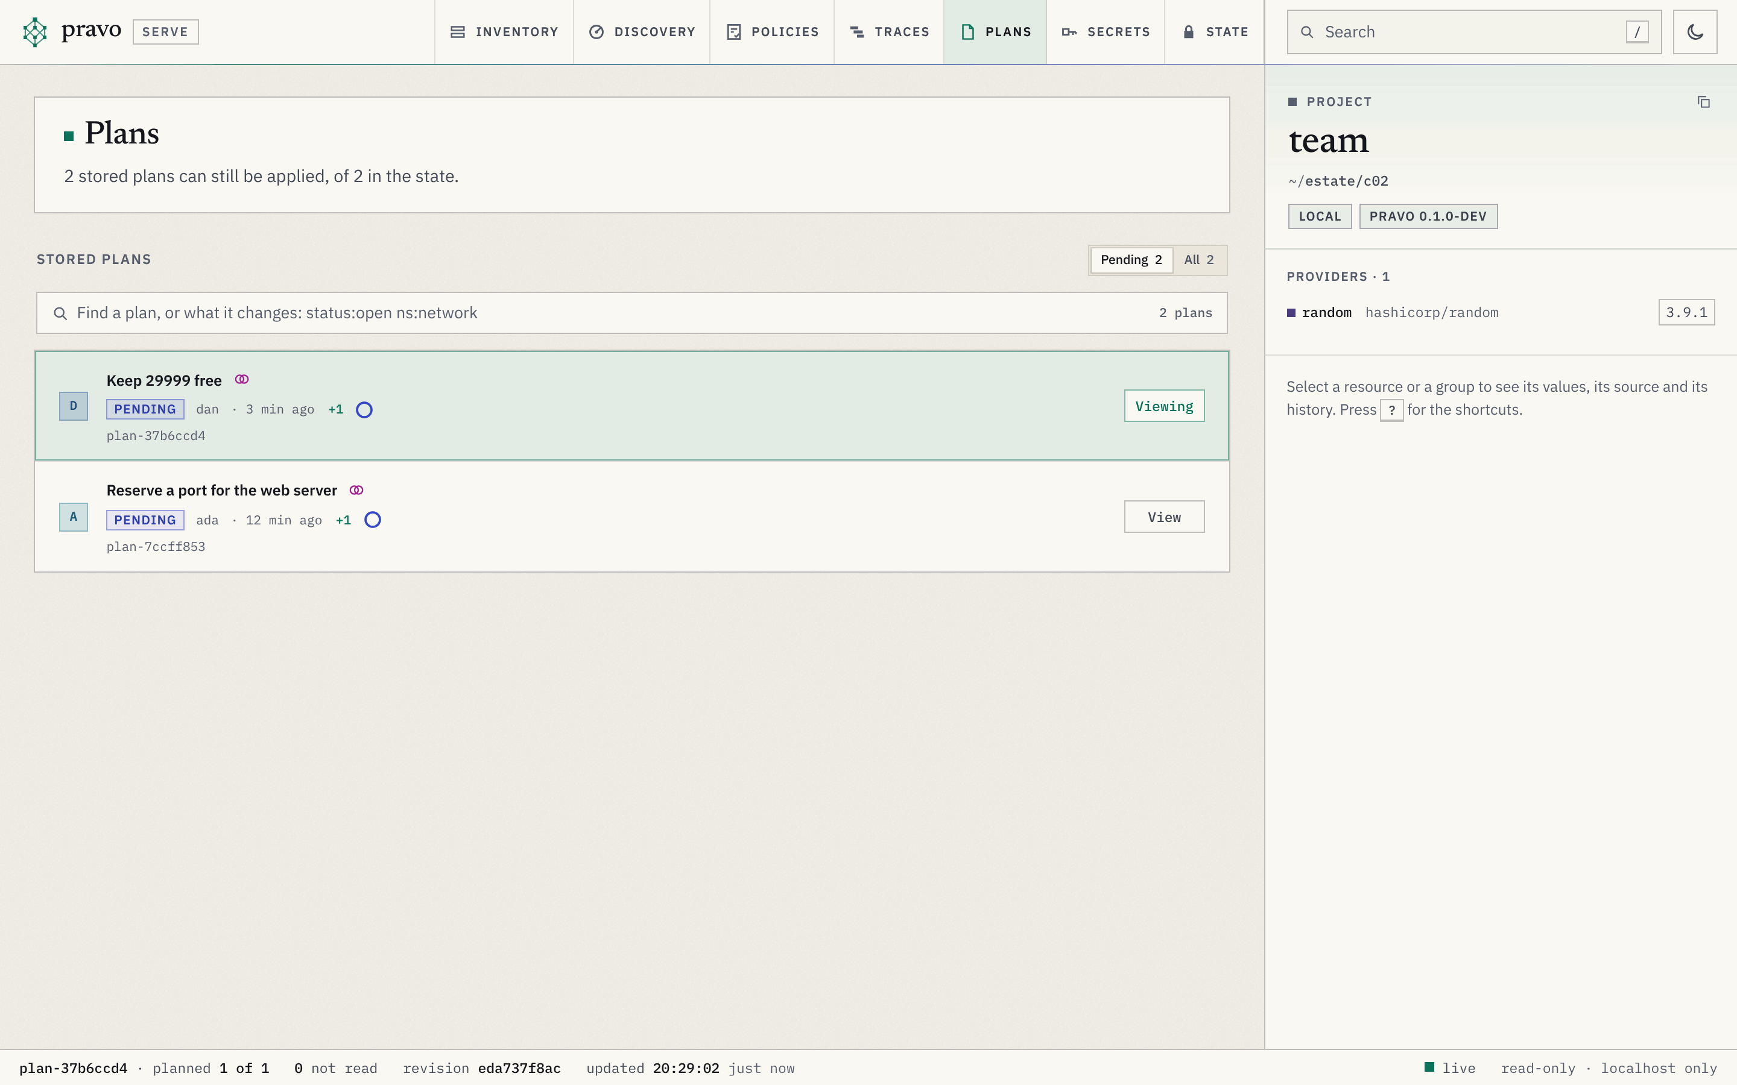Viewport: 1737px width, 1085px height.
Task: Filter stored plans to Pending 2
Action: coord(1131,260)
